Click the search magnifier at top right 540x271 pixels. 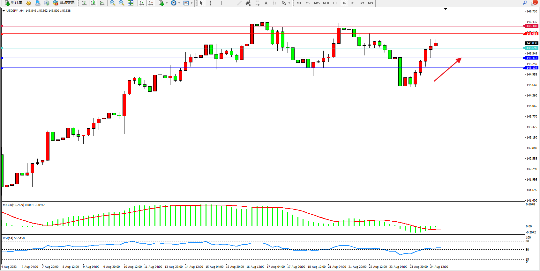click(x=525, y=3)
